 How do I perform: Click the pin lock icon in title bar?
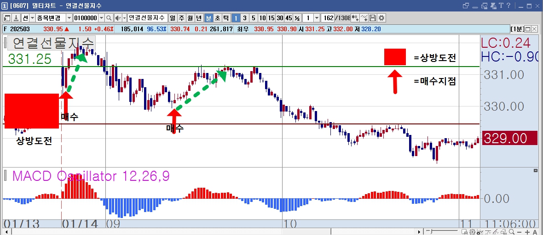(493, 6)
